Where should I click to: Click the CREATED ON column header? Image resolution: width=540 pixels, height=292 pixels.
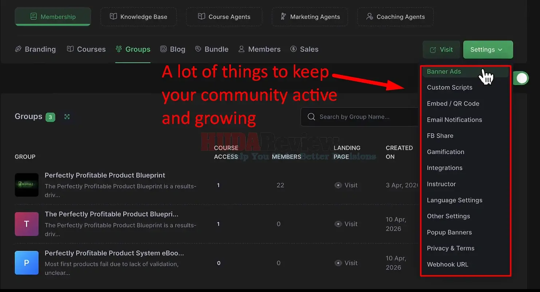399,152
